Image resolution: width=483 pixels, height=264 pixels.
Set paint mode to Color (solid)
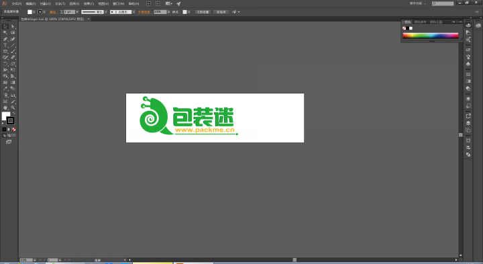coord(4,130)
